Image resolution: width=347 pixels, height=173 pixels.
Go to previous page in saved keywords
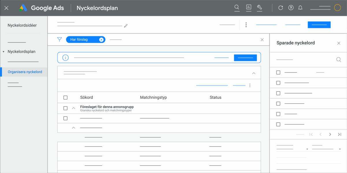[320, 134]
